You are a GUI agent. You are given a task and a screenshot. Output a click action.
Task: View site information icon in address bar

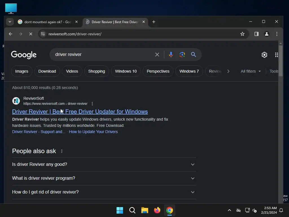(43, 34)
